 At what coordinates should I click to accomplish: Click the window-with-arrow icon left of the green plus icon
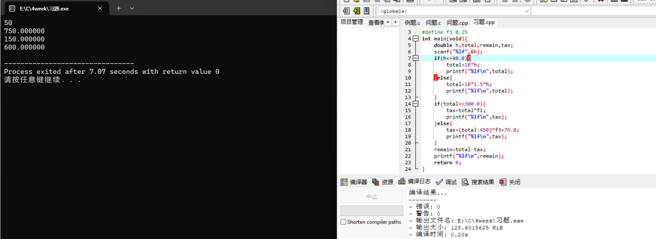click(x=346, y=11)
